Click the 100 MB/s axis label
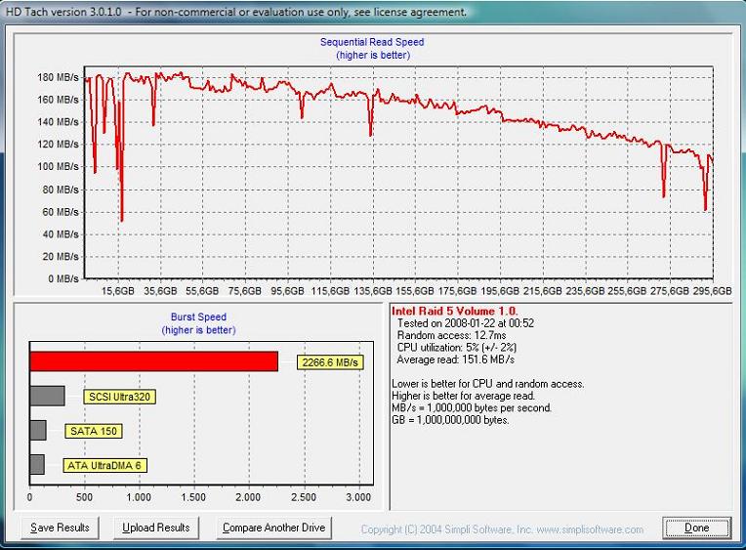Screen dimensions: 746x550 [58, 167]
